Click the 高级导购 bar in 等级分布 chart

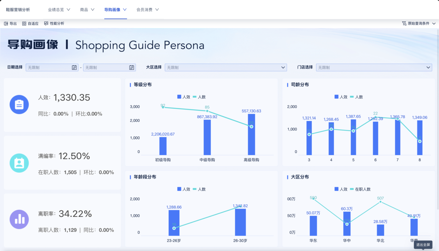point(251,134)
